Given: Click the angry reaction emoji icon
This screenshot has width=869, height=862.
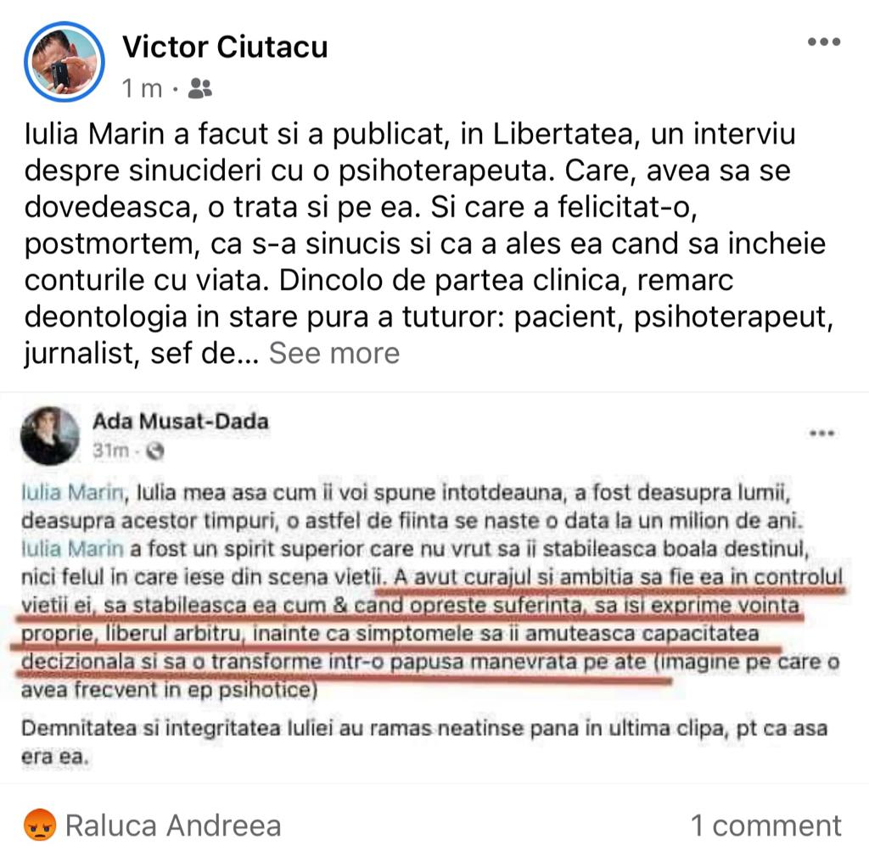Looking at the screenshot, I should 40,825.
